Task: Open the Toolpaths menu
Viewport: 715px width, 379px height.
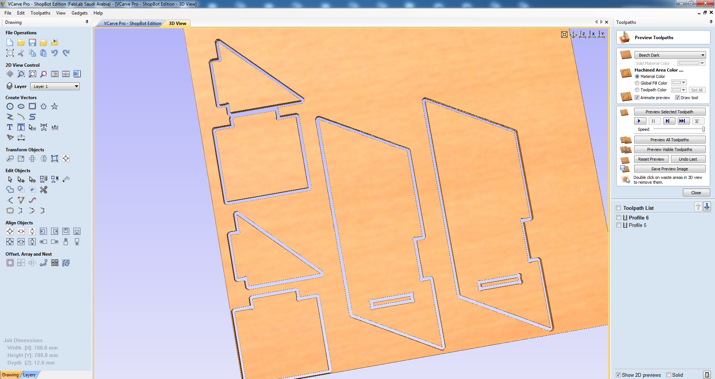Action: [x=40, y=13]
